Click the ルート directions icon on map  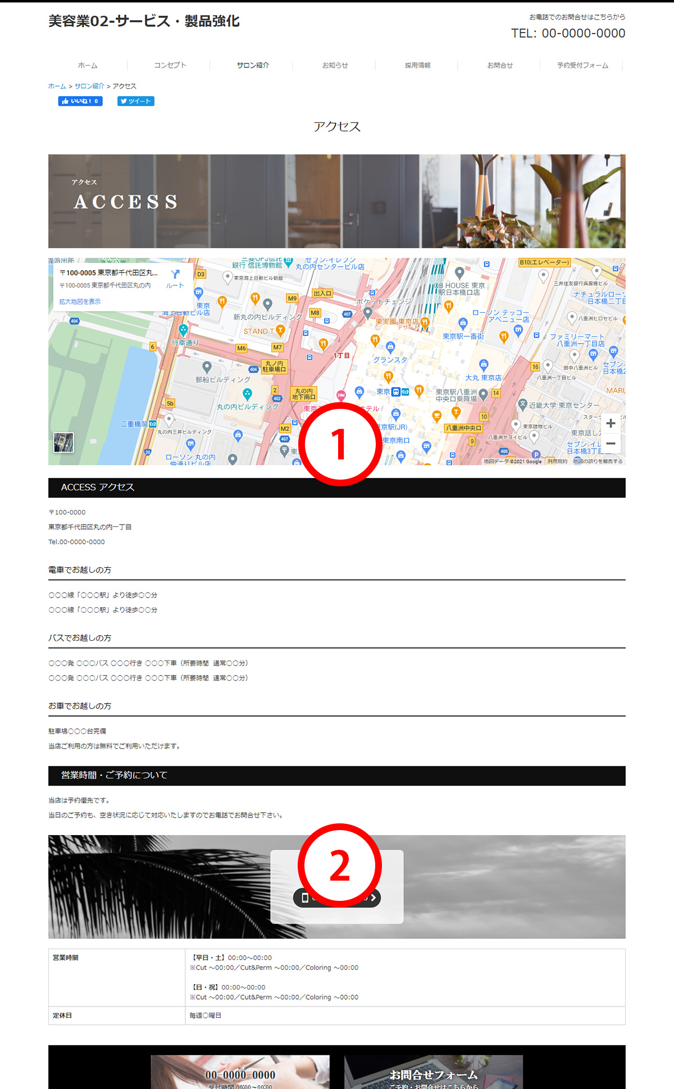click(x=175, y=278)
